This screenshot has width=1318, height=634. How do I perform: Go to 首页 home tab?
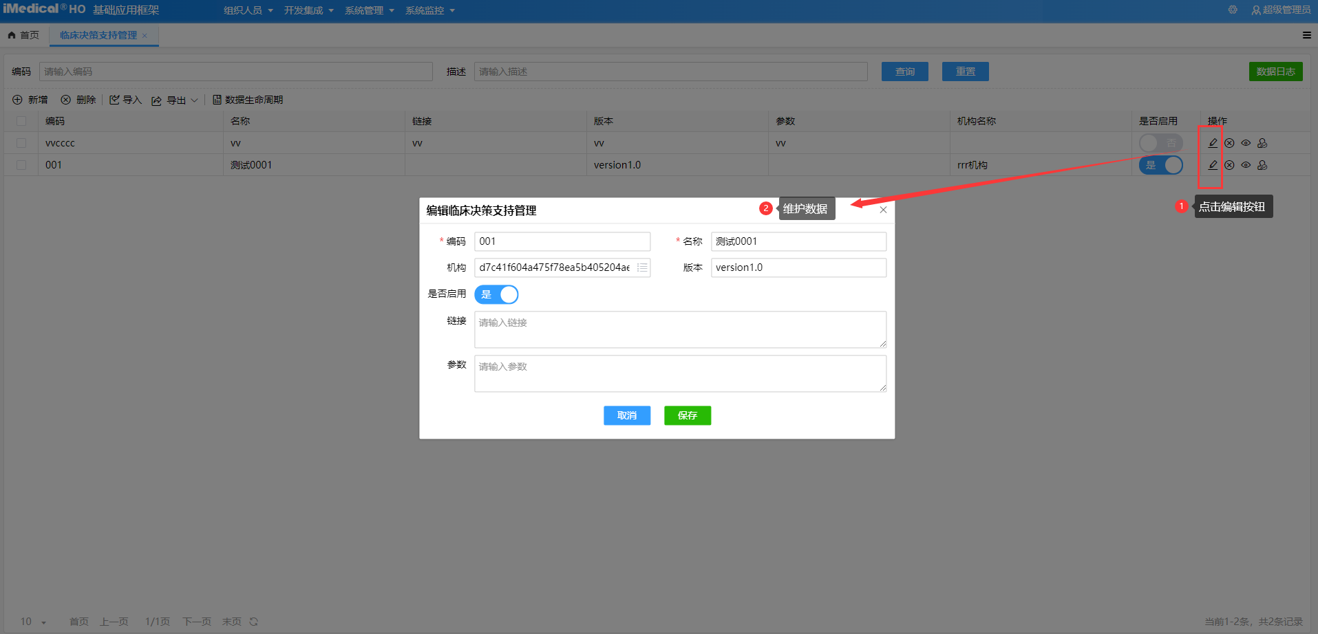[23, 35]
